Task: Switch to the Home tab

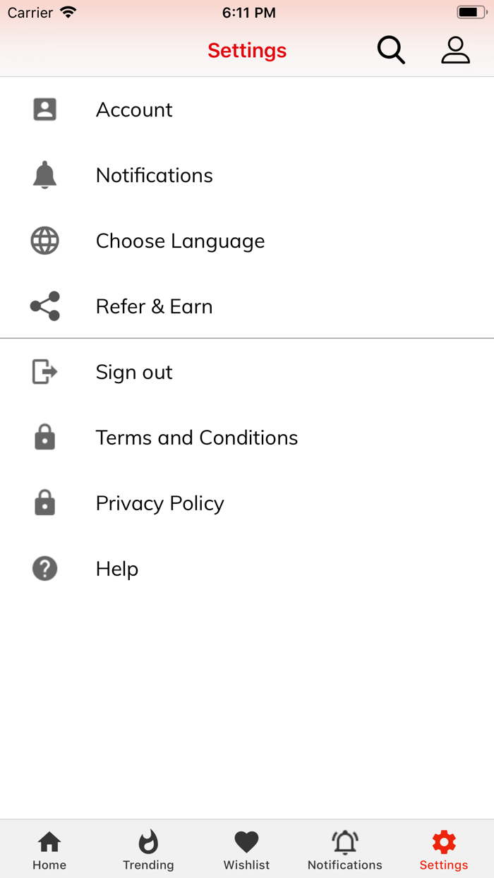Action: tap(49, 850)
